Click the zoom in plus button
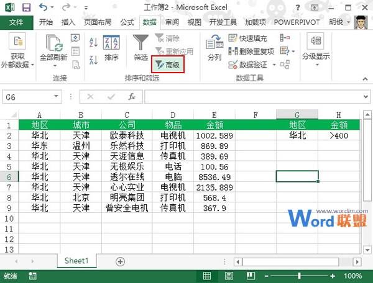This screenshot has width=373, height=283. tap(333, 276)
